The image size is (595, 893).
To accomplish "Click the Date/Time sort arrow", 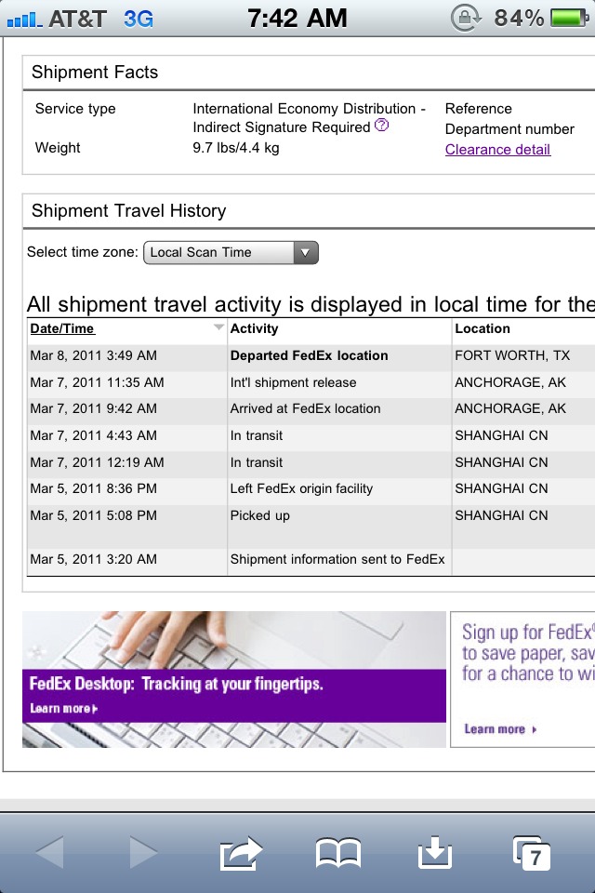I will coord(218,327).
